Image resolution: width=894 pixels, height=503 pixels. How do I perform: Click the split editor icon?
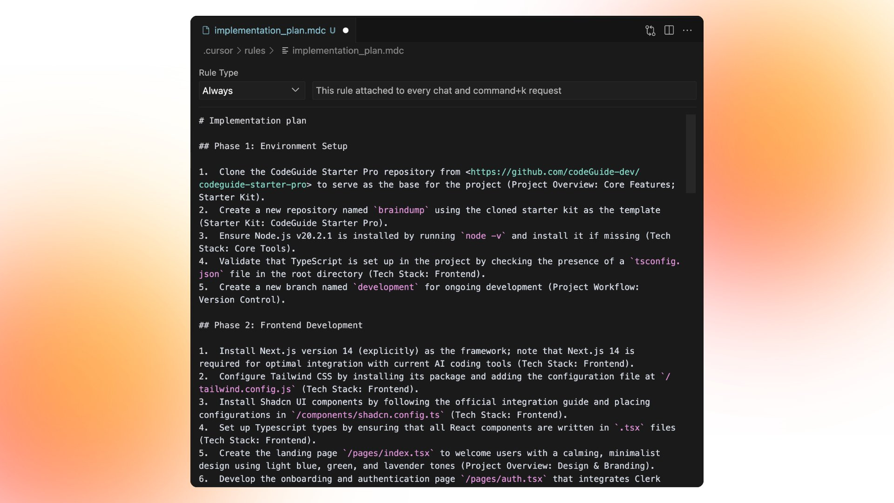669,30
